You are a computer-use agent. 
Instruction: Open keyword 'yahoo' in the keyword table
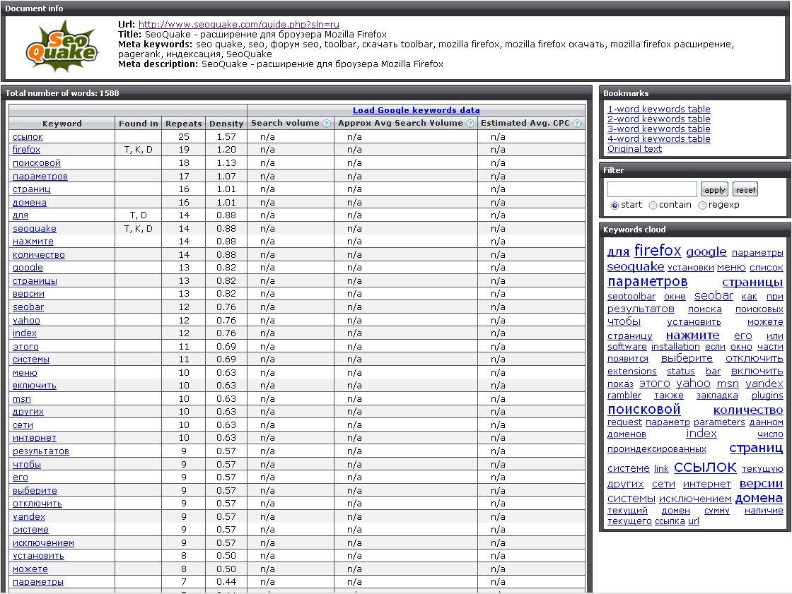click(26, 321)
